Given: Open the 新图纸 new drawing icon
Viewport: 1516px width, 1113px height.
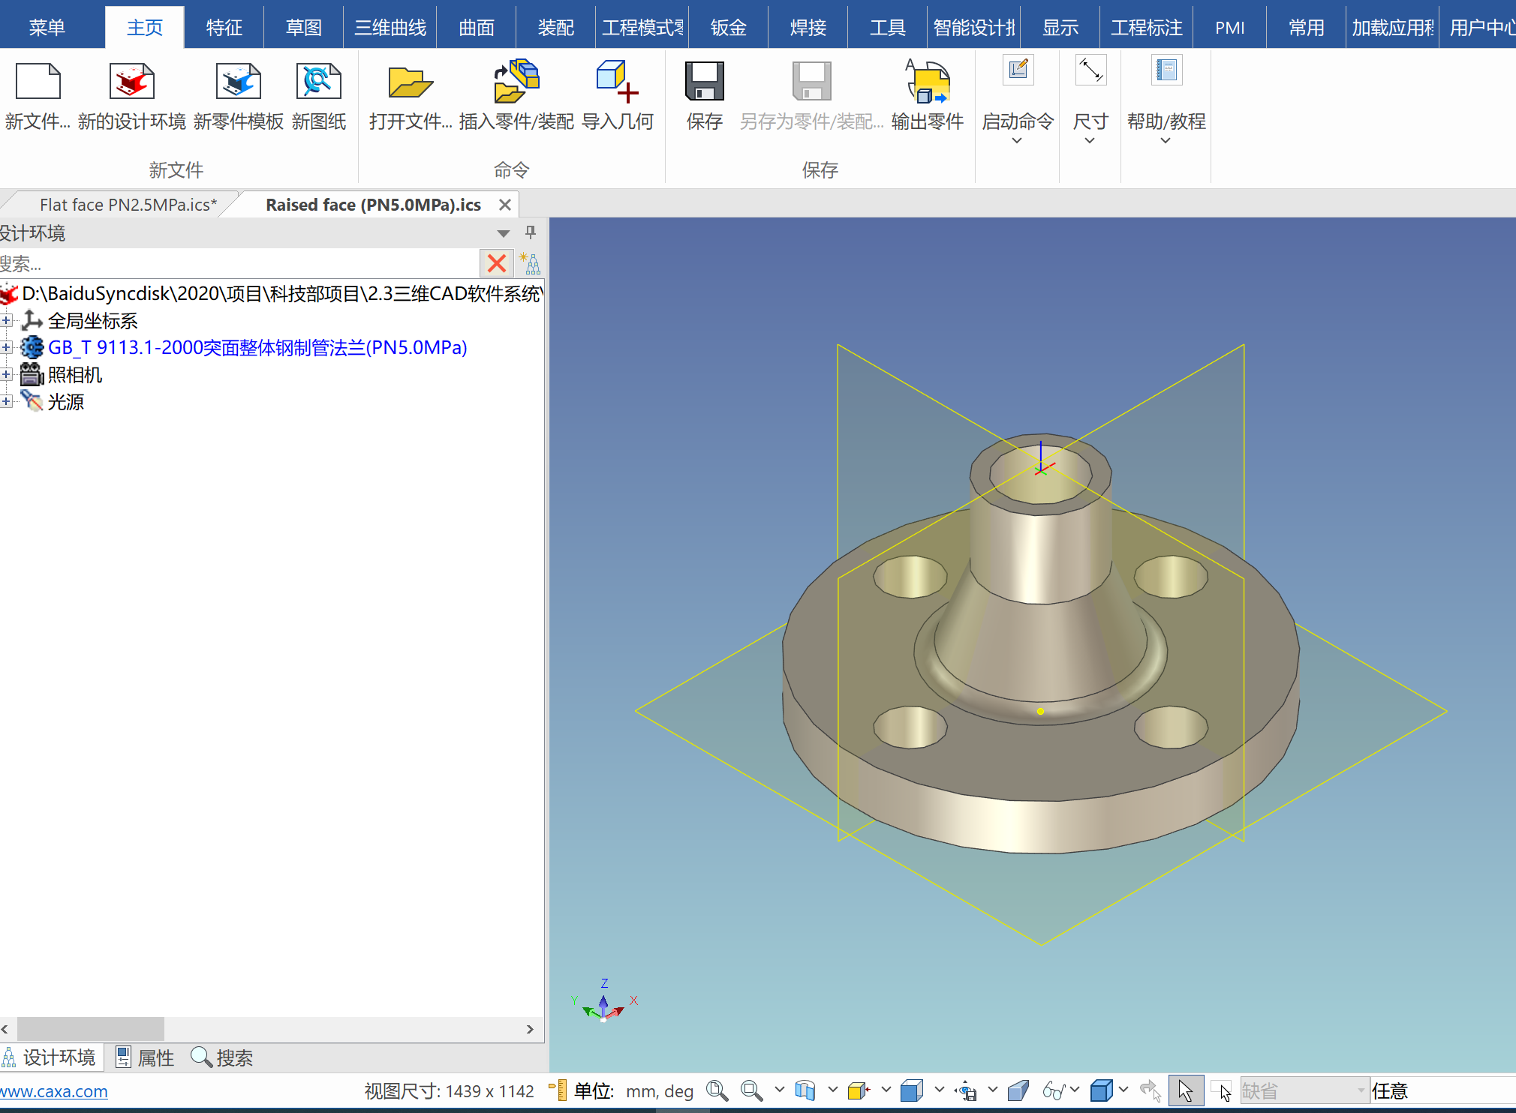Looking at the screenshot, I should [x=318, y=82].
